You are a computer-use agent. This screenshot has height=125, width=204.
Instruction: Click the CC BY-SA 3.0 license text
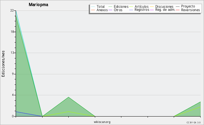[193, 123]
